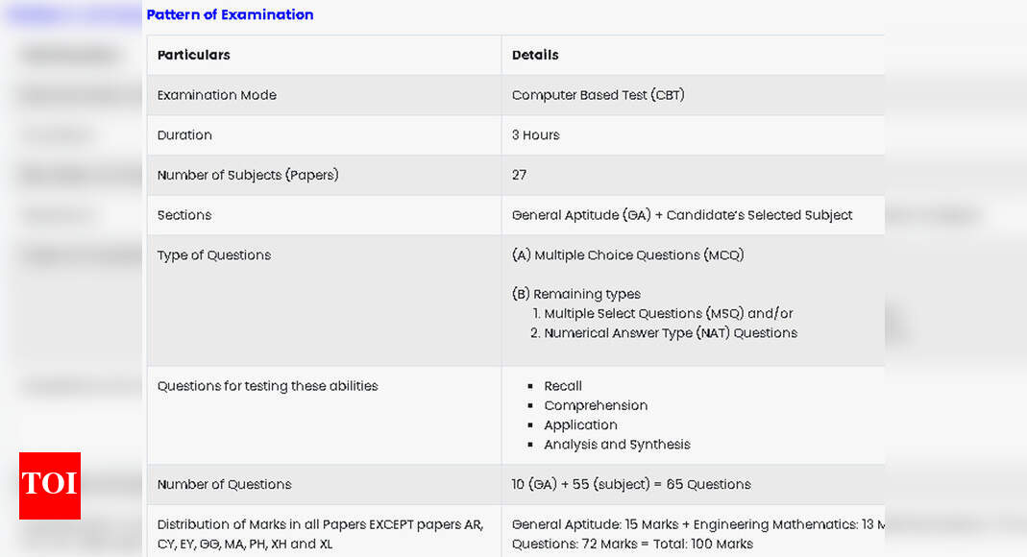Click Computer Based Test (CBT) cell
The width and height of the screenshot is (1027, 557).
(598, 95)
